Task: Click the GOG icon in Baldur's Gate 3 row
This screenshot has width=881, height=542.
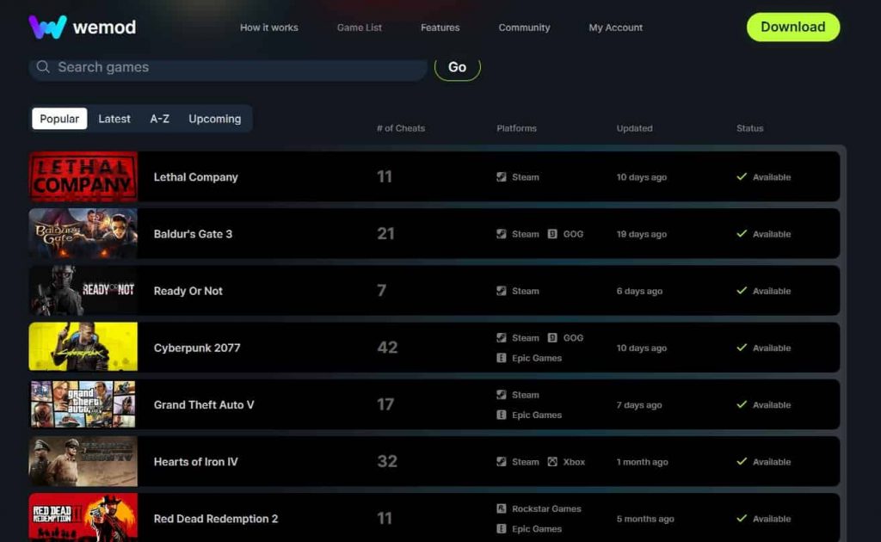Action: coord(552,234)
